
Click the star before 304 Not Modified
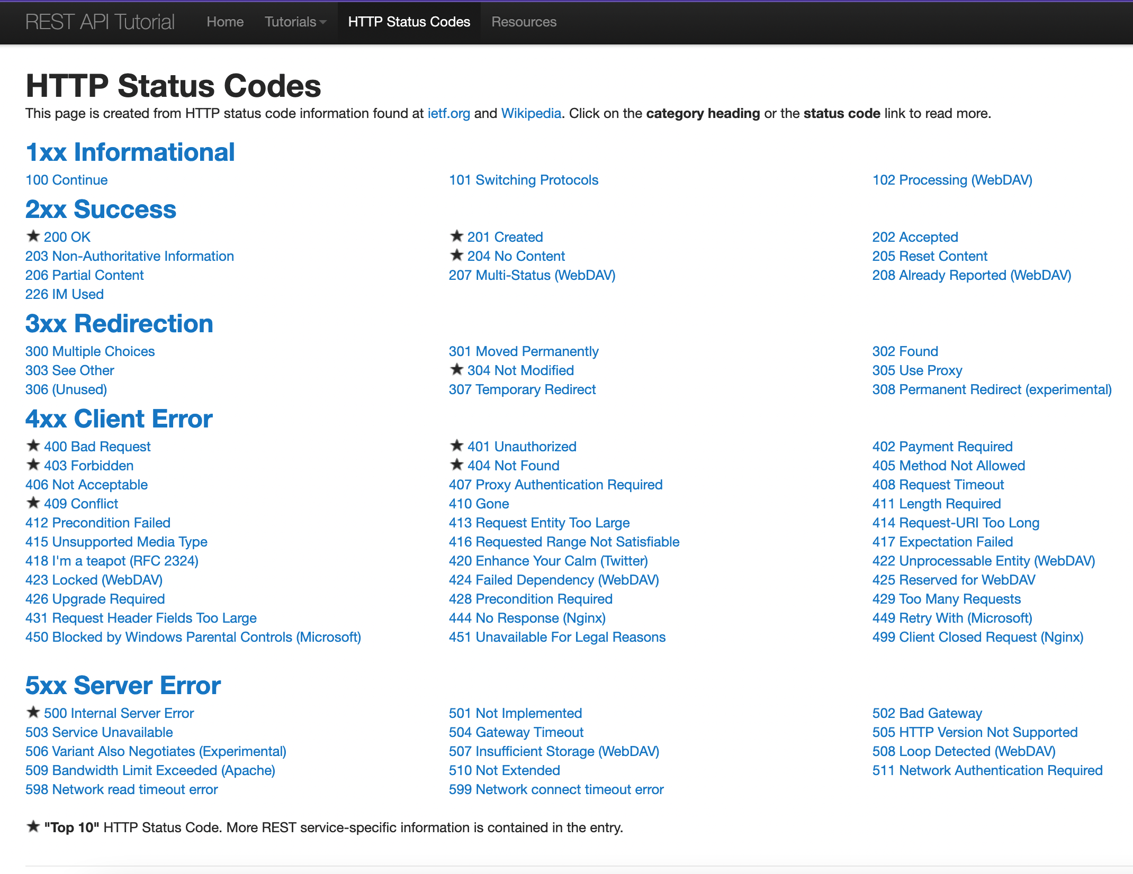456,369
